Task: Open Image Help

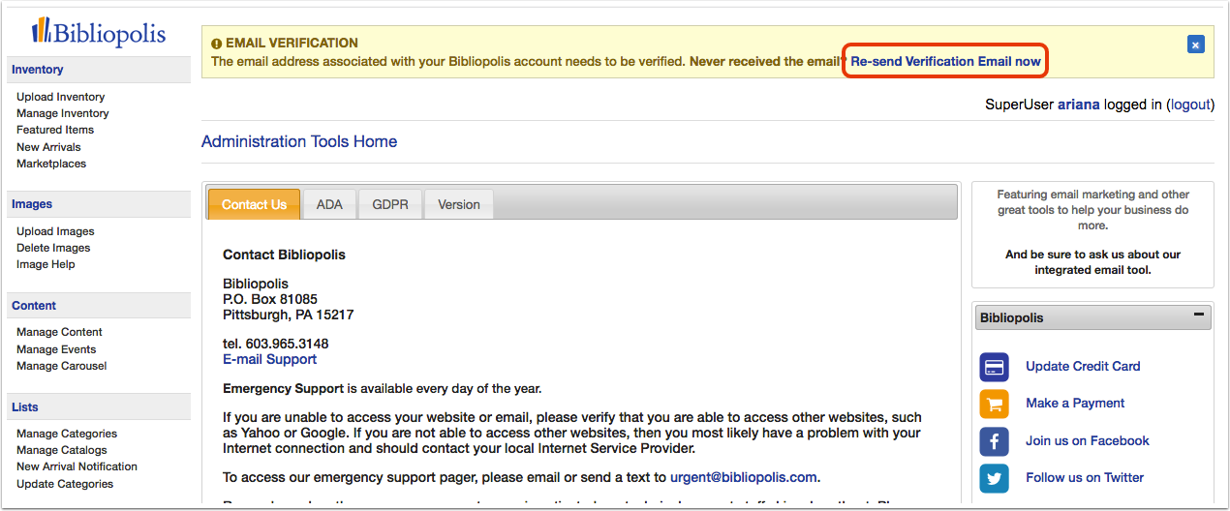Action: tap(46, 264)
